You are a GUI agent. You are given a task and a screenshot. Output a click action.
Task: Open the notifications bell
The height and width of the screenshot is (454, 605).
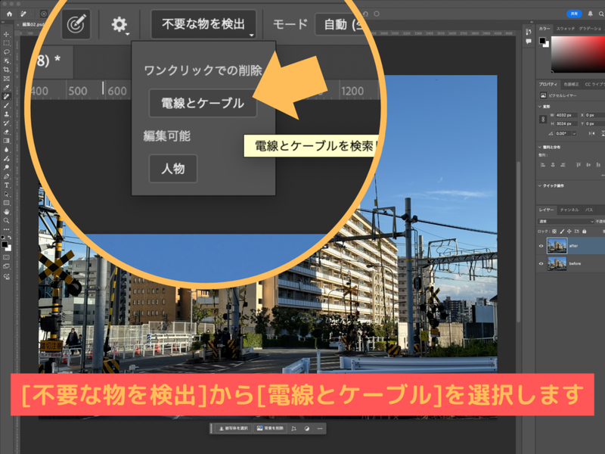pyautogui.click(x=590, y=14)
